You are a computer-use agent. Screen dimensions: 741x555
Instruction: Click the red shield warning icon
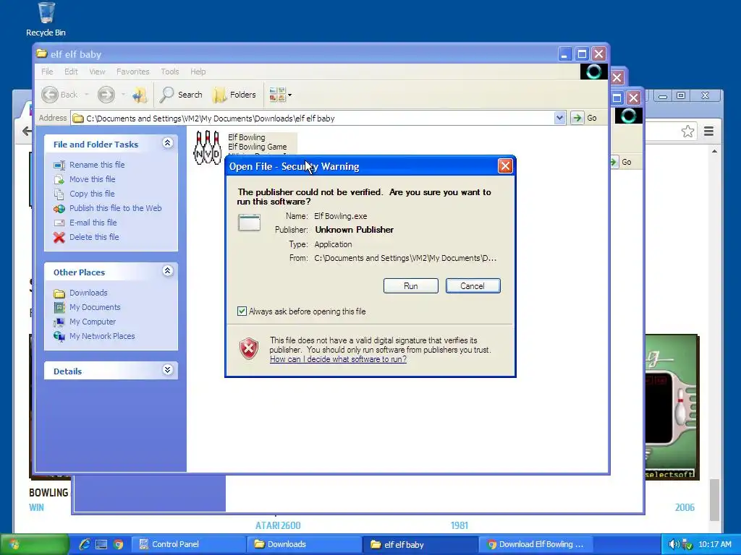tap(249, 349)
